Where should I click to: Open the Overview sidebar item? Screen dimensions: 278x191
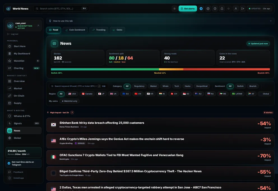pyautogui.click(x=24, y=81)
